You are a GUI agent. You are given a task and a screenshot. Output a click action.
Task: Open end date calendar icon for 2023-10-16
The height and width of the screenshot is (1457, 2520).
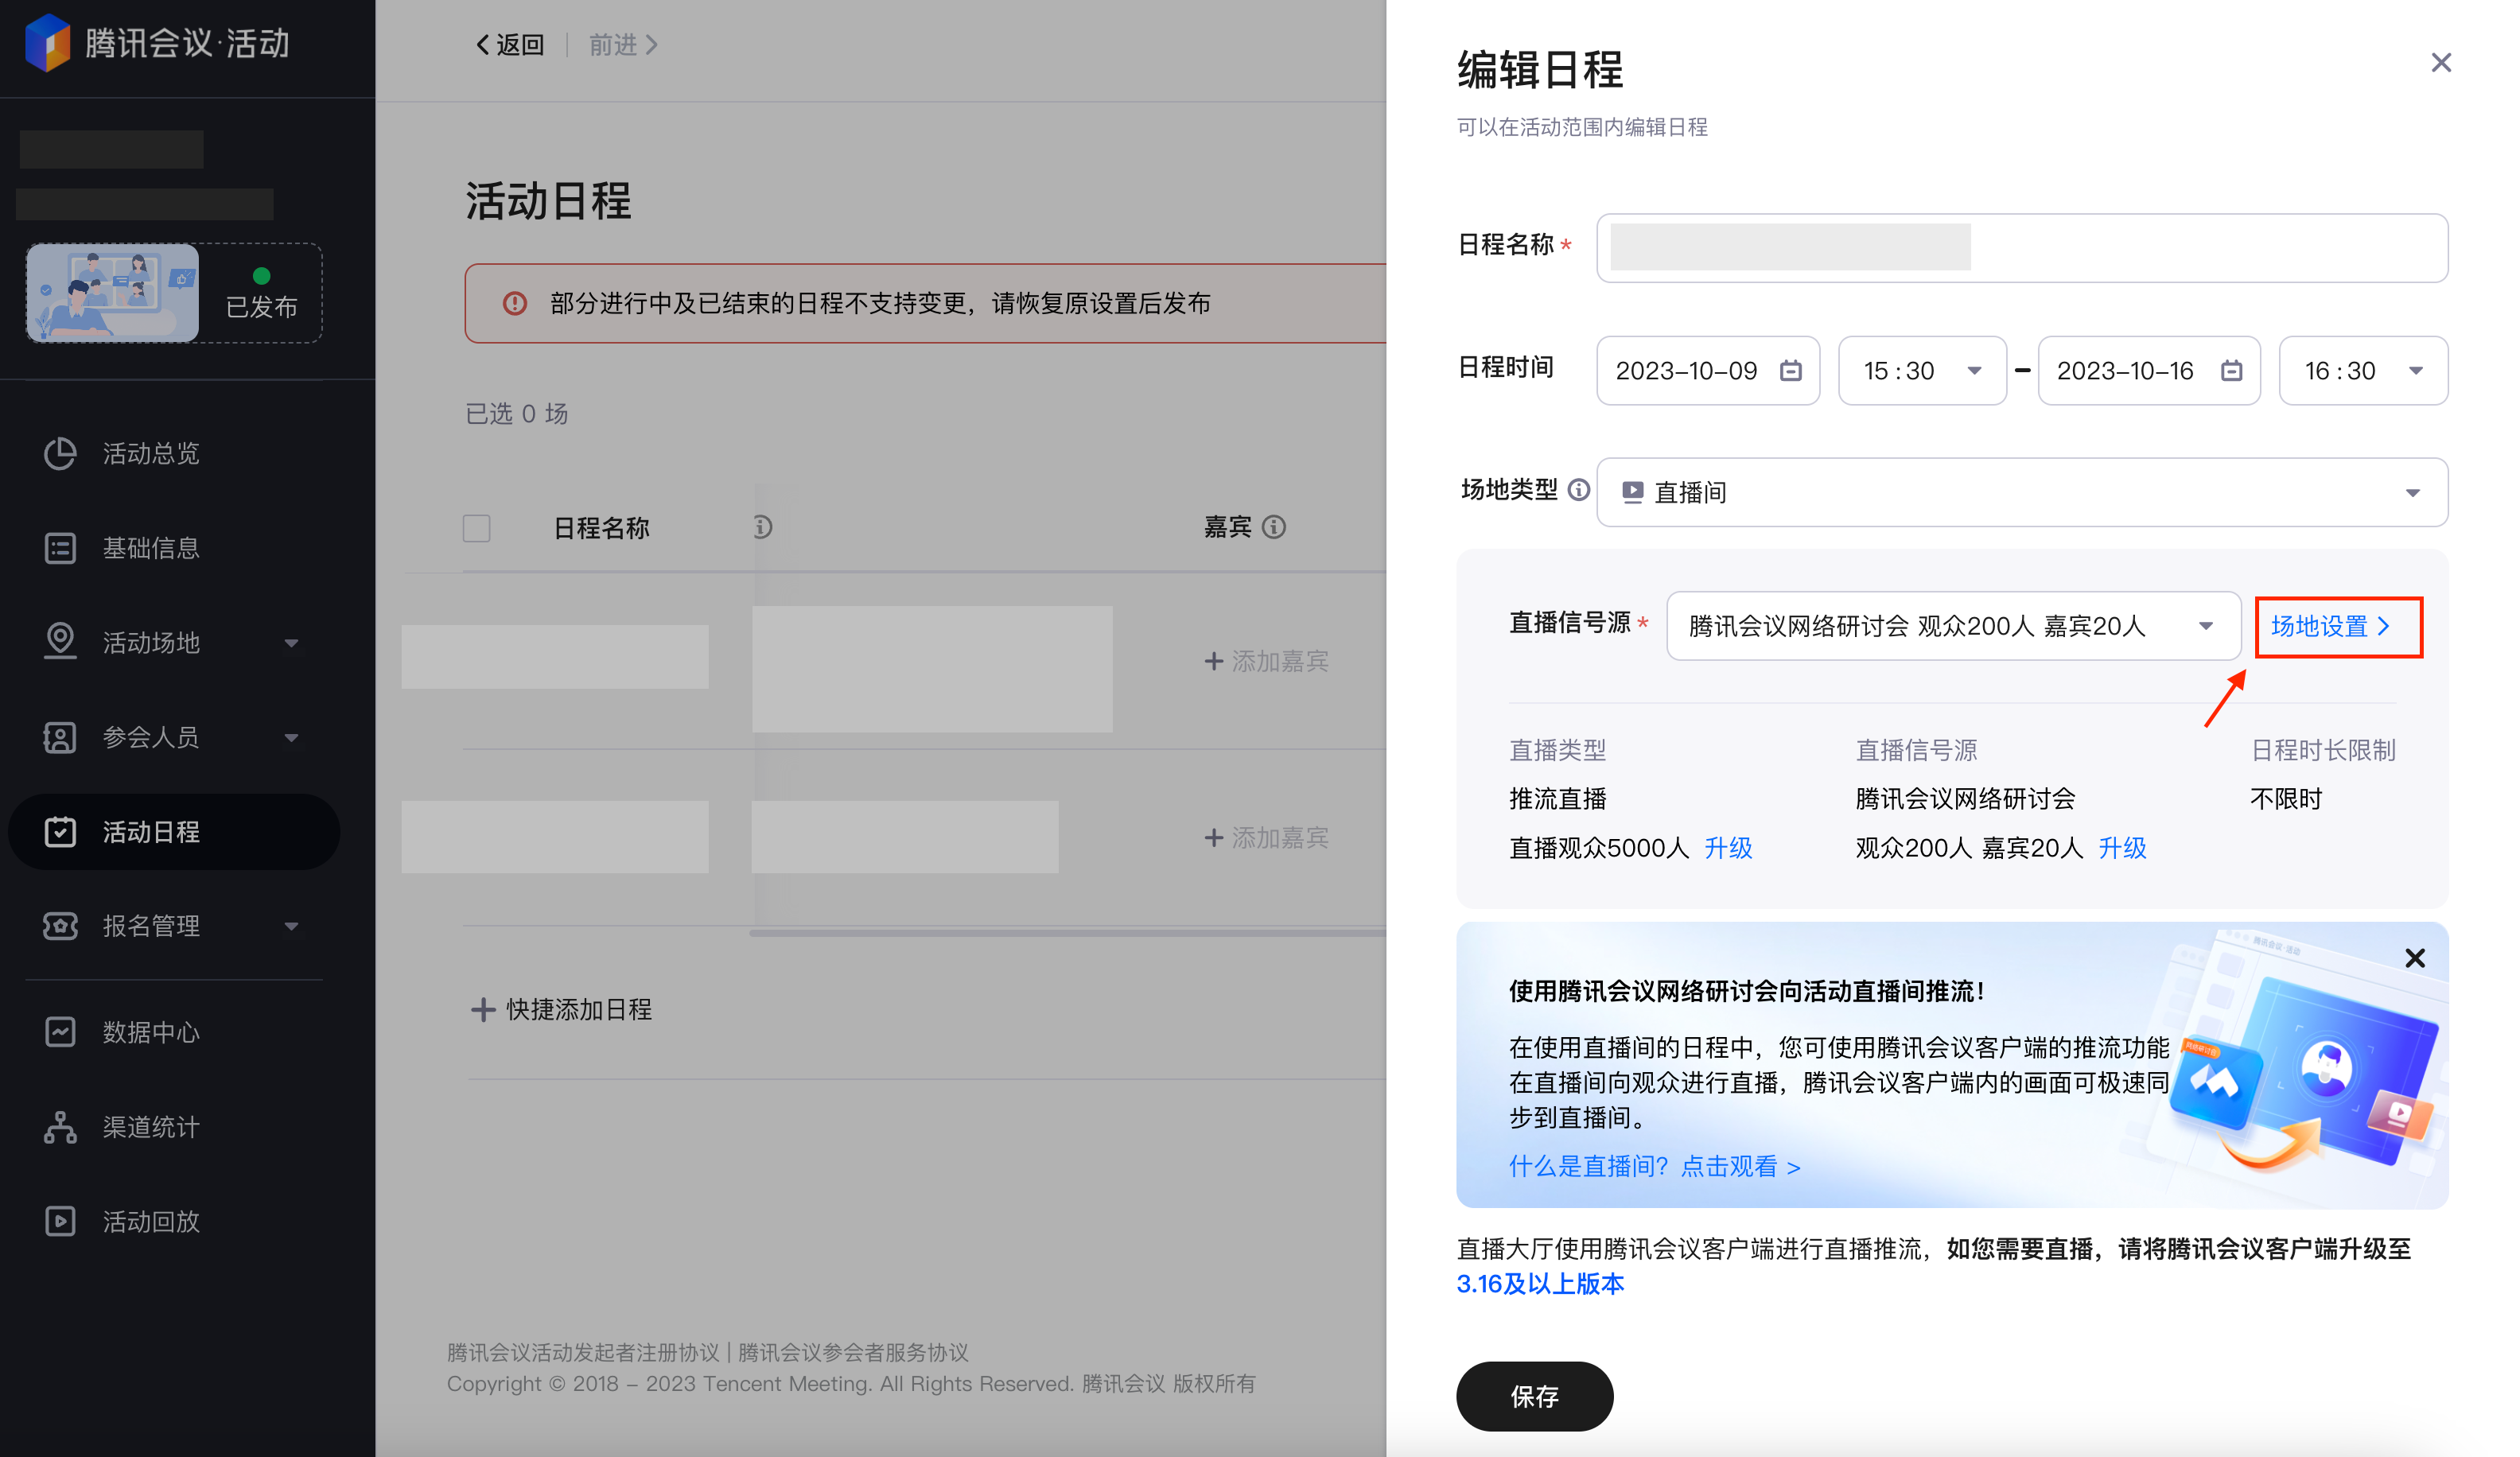tap(2231, 371)
